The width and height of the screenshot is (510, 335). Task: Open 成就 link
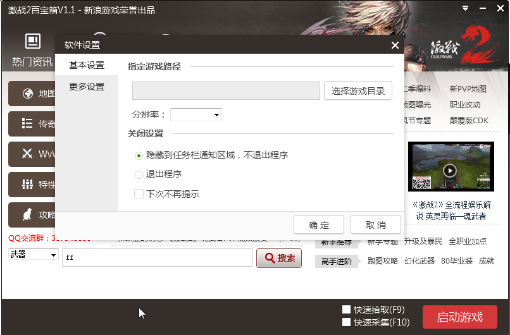pyautogui.click(x=486, y=261)
